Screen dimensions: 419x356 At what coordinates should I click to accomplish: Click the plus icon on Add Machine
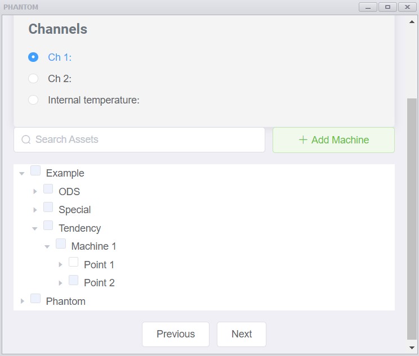(x=303, y=139)
